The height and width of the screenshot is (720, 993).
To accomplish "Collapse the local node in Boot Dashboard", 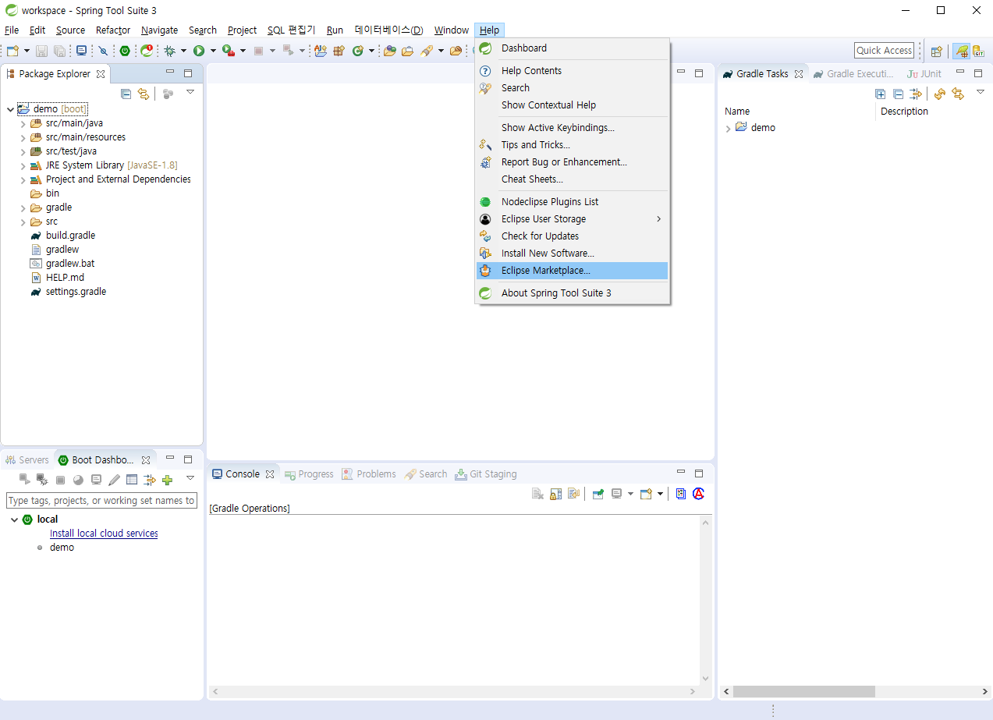I will tap(14, 520).
